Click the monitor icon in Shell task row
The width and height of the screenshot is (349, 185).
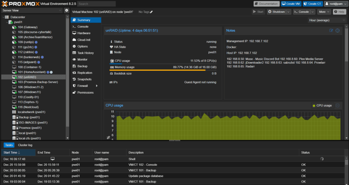[x=52, y=159]
